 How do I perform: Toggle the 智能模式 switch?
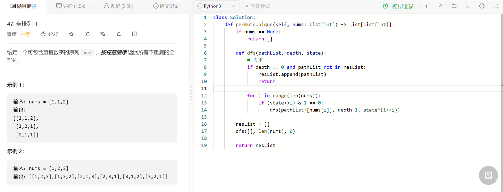(x=258, y=6)
